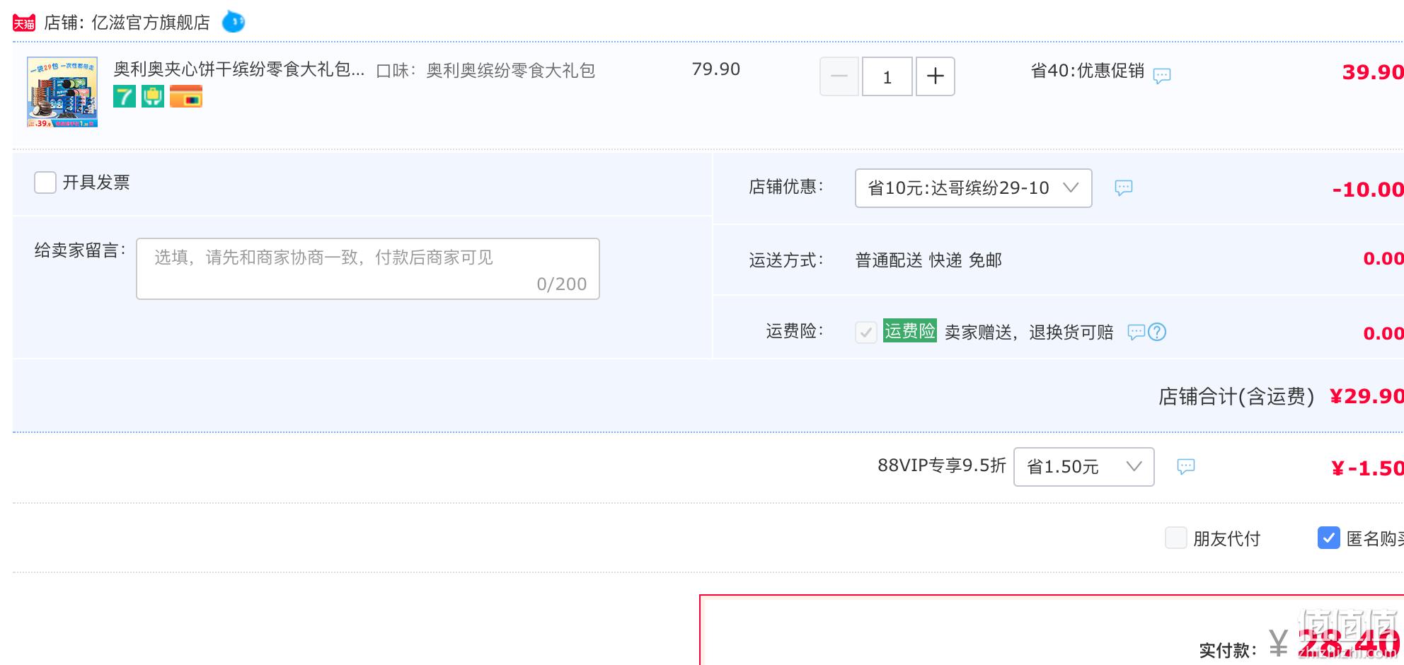Click the 给卖家留言 message text box
The image size is (1404, 665).
coord(368,269)
